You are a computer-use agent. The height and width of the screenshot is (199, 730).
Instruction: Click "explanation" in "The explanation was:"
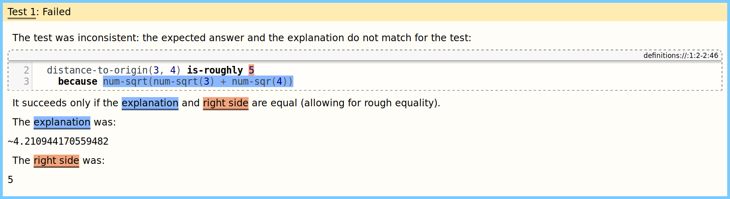[62, 122]
